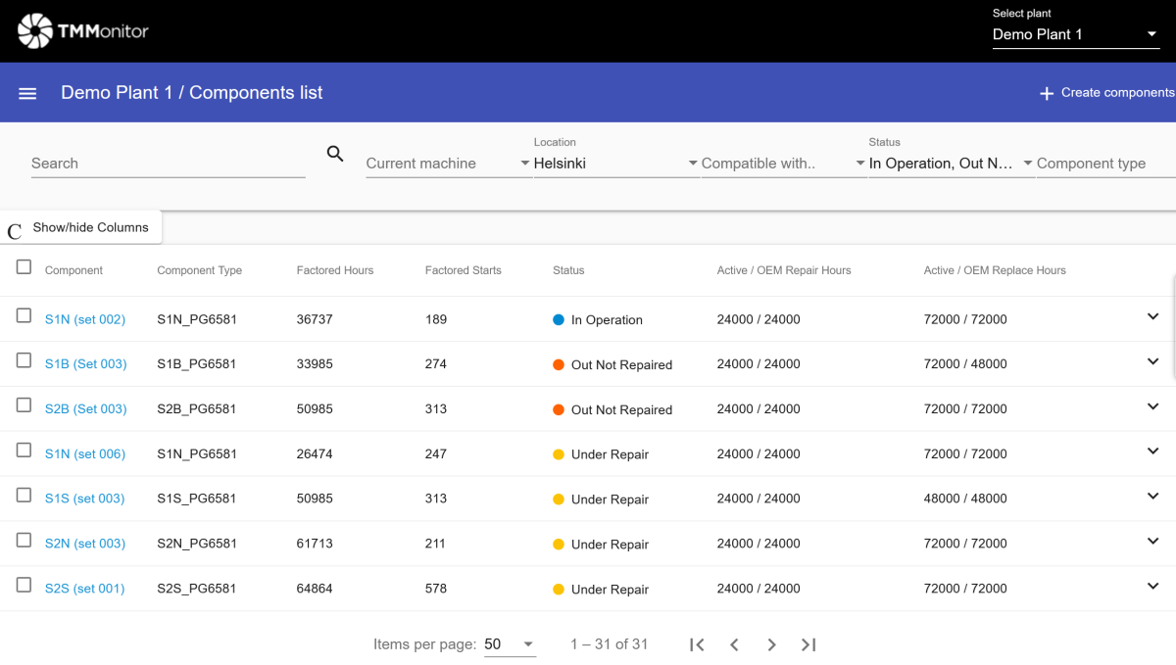Expand the S1B (Set 003) row details

pos(1152,361)
